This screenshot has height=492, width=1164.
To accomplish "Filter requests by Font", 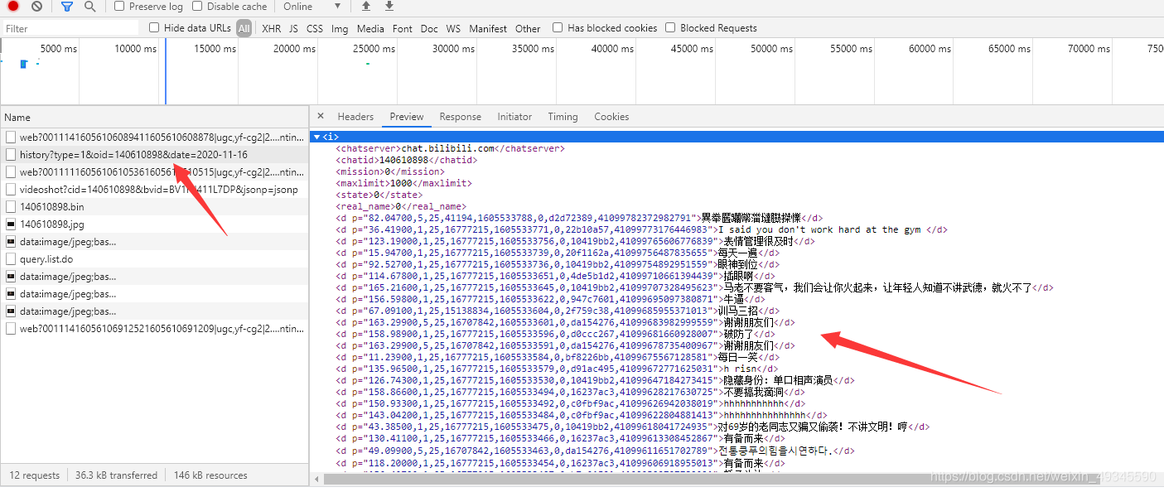I will coord(403,28).
